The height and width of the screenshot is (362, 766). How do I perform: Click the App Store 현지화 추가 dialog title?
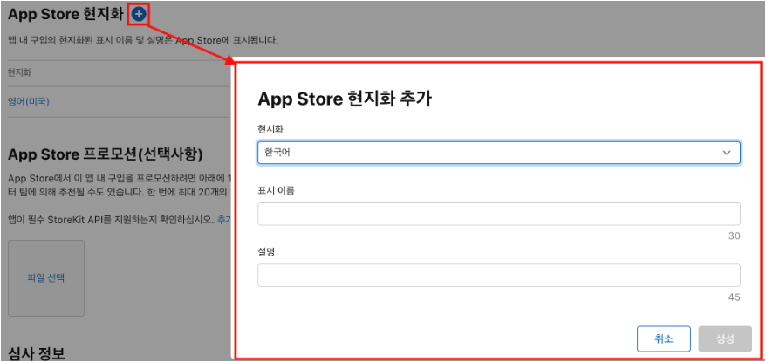345,99
